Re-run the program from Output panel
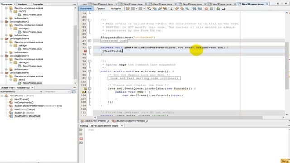 81,130
